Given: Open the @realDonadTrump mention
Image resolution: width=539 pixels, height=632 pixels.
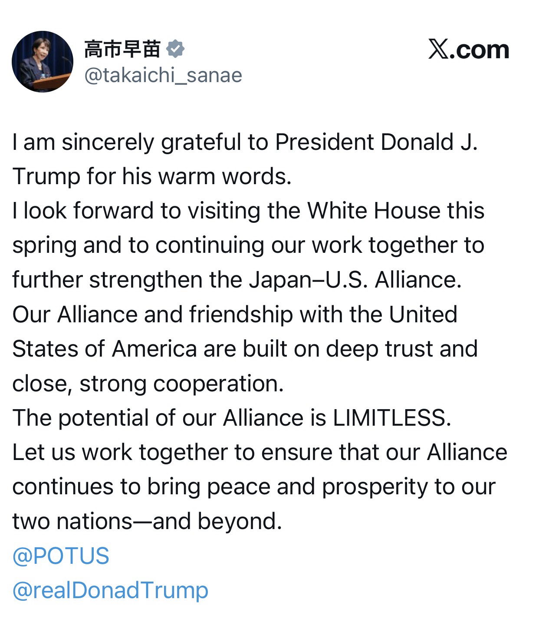Looking at the screenshot, I should 110,590.
